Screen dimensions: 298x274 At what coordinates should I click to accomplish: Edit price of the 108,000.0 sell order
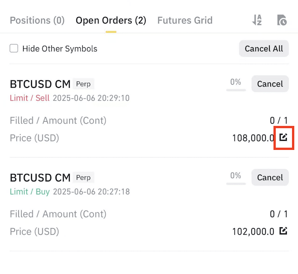pyautogui.click(x=284, y=137)
